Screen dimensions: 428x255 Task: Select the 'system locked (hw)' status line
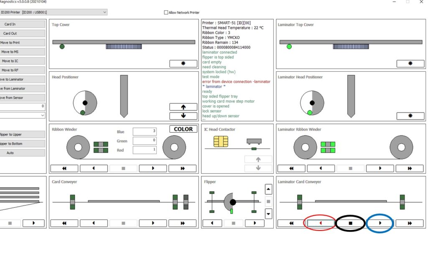point(219,72)
